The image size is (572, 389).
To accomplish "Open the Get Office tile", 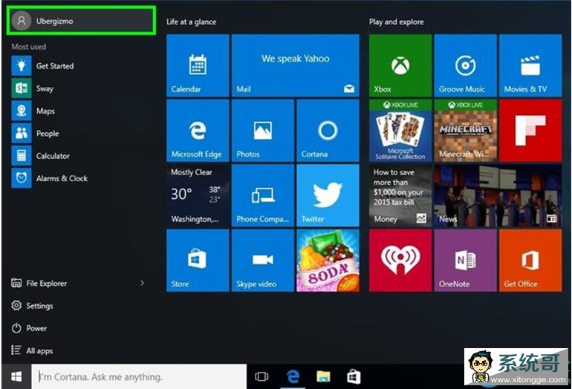I will 530,261.
